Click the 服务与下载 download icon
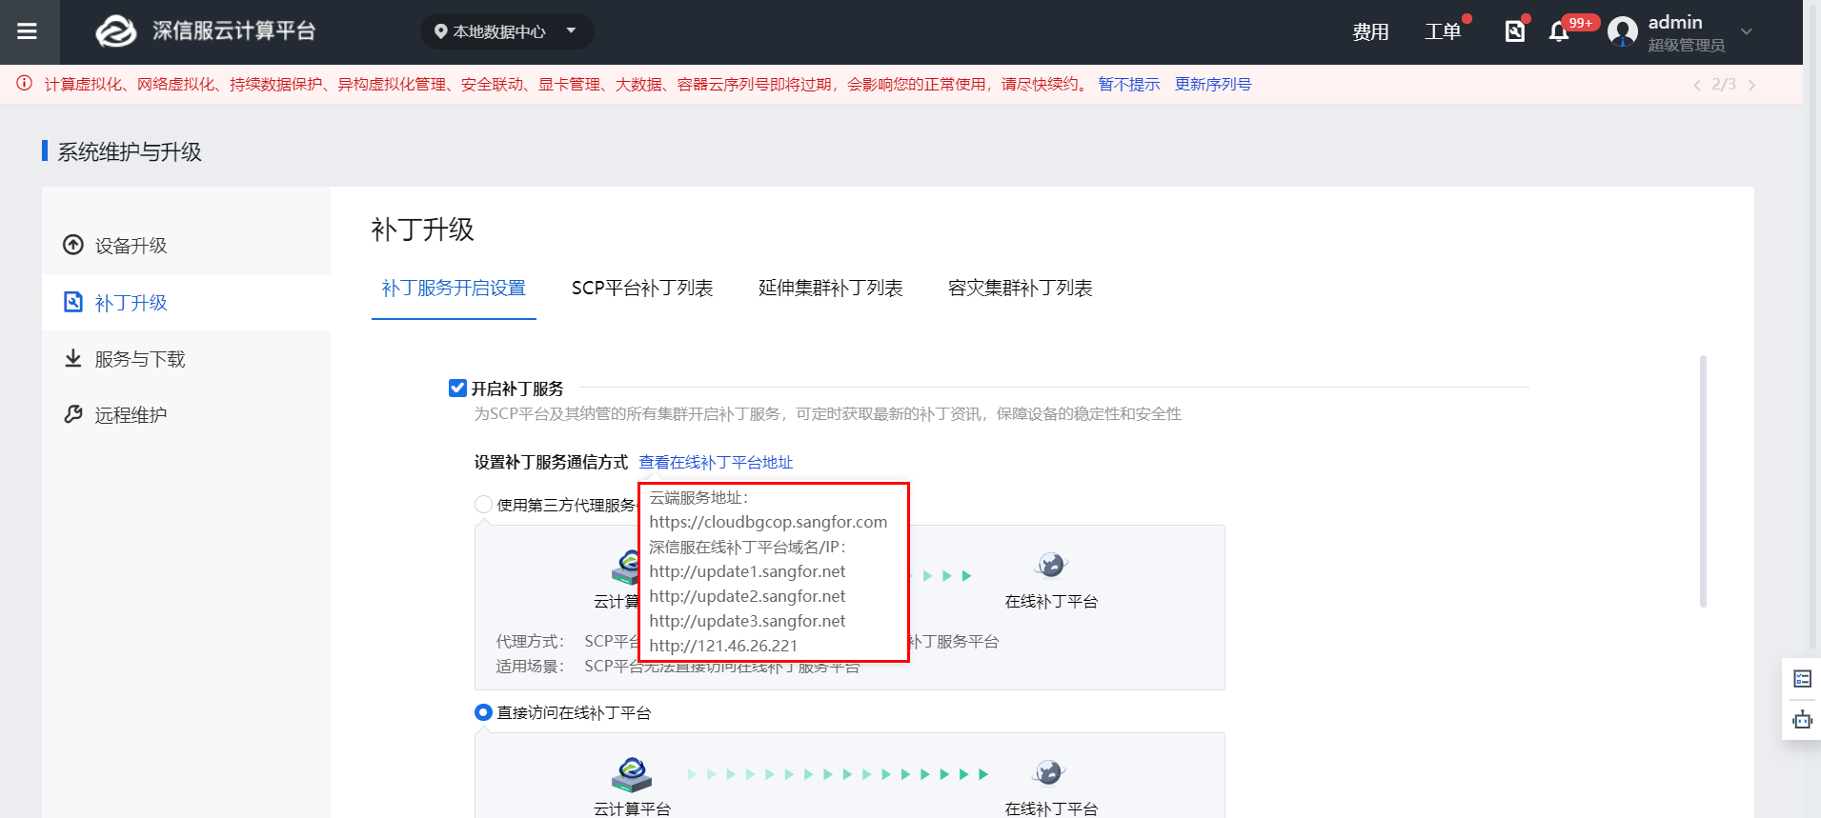Screen dimensions: 1821x818 coord(73,358)
